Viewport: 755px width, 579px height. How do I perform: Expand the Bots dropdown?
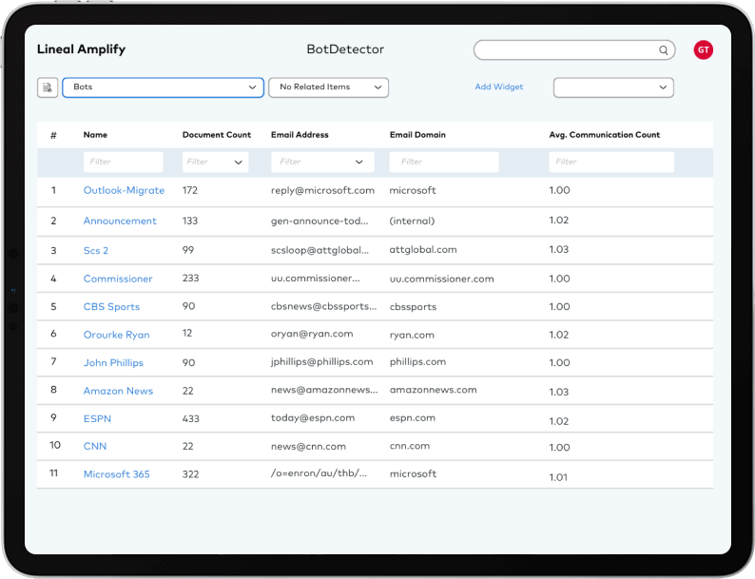pyautogui.click(x=163, y=87)
